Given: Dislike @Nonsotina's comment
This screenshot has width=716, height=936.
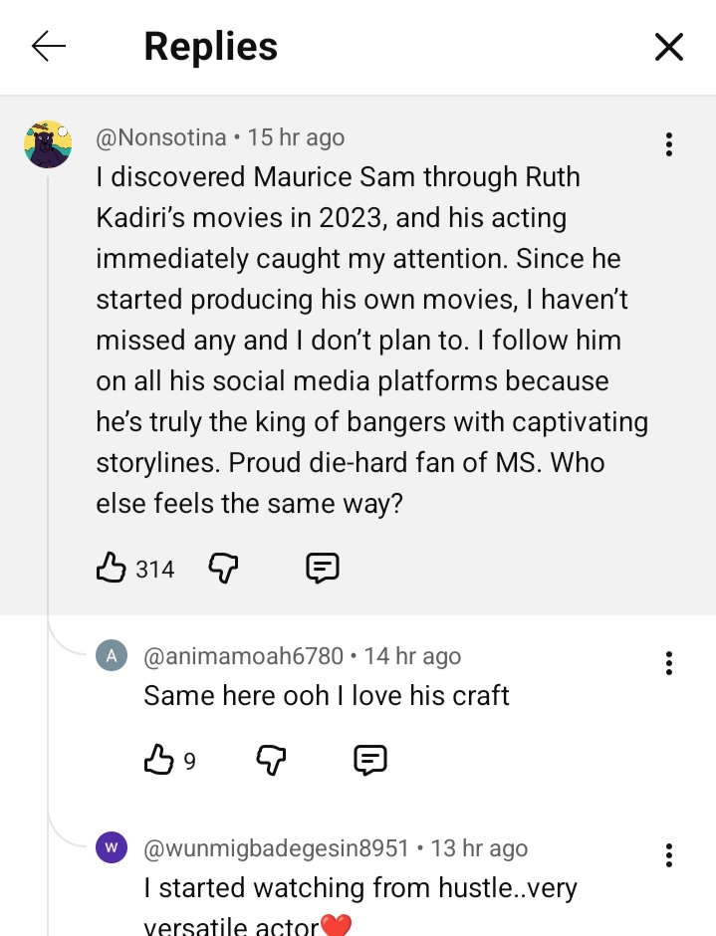Looking at the screenshot, I should [223, 568].
